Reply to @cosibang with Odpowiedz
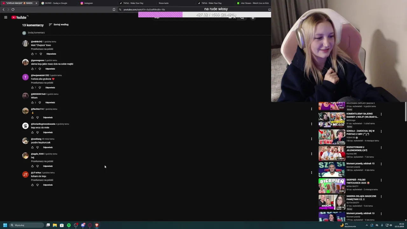Screen dimensions: 407x229 click(48, 147)
